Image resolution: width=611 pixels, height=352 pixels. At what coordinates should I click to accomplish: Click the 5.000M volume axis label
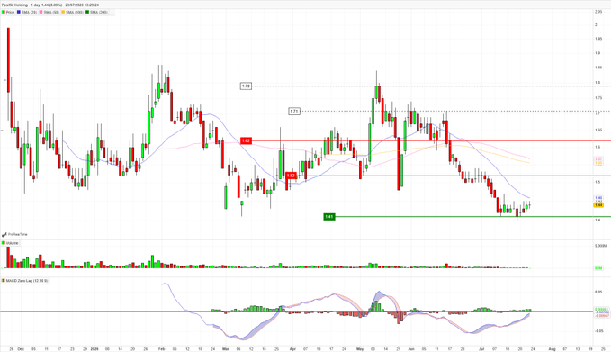coord(601,246)
